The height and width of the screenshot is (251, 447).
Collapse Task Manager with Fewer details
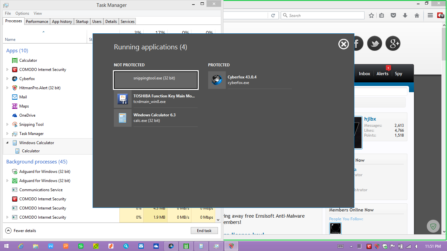point(21,231)
